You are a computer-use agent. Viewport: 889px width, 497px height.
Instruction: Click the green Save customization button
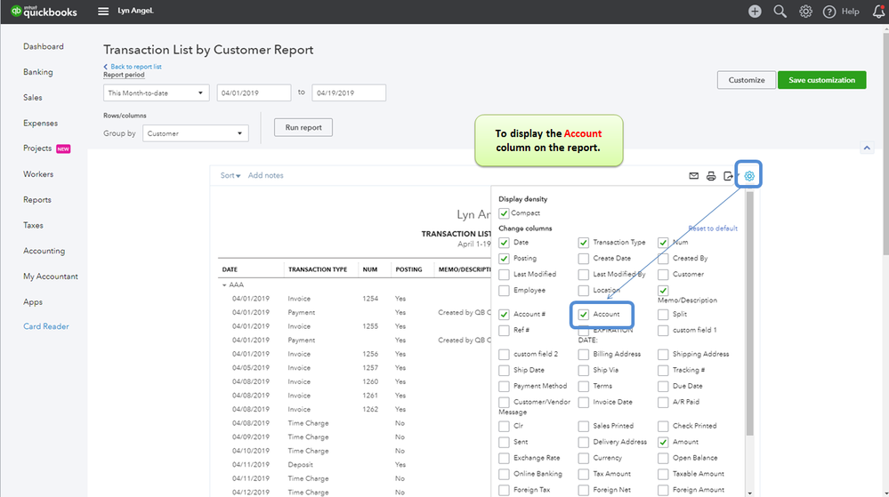click(x=821, y=80)
